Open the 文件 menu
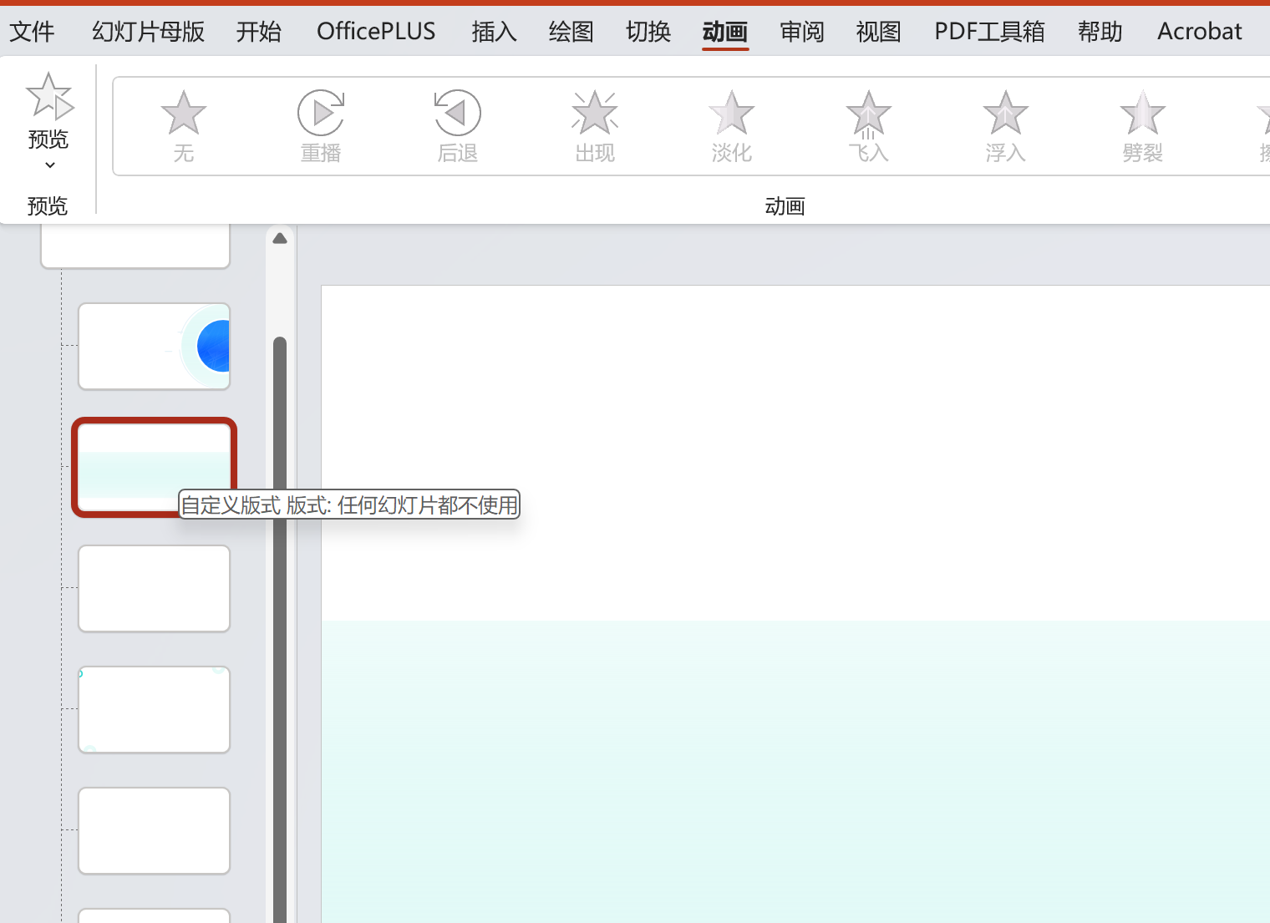 pyautogui.click(x=32, y=32)
